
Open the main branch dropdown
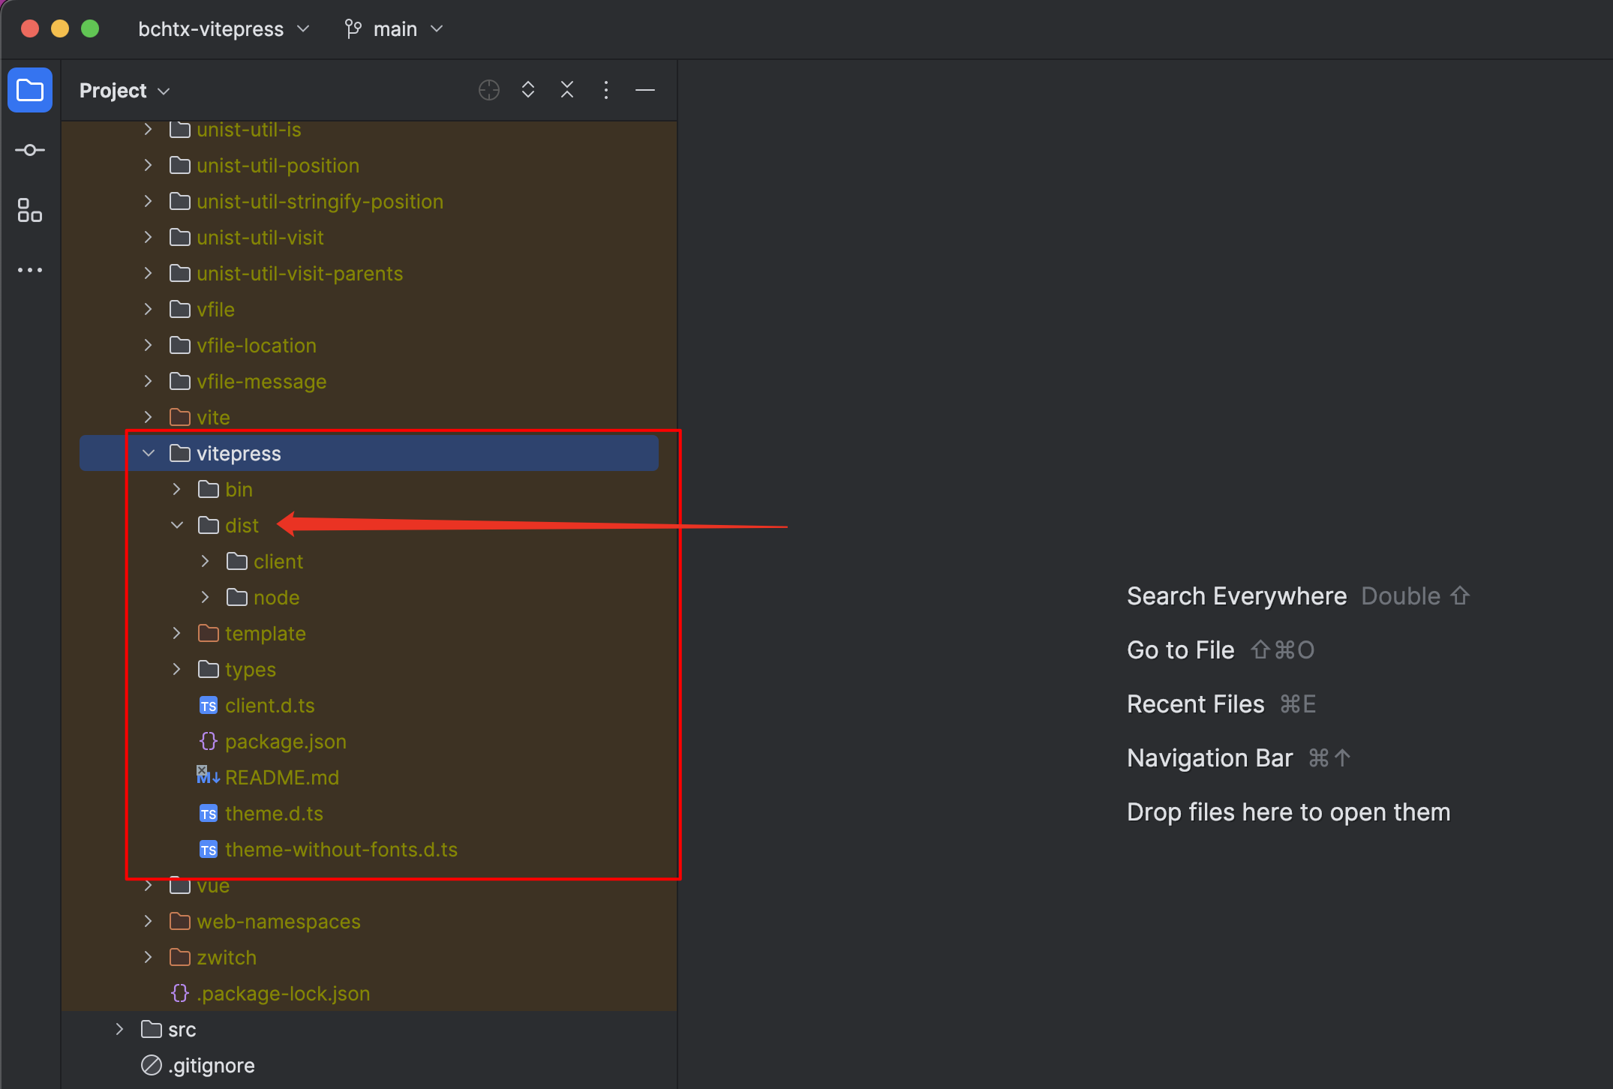pyautogui.click(x=395, y=29)
